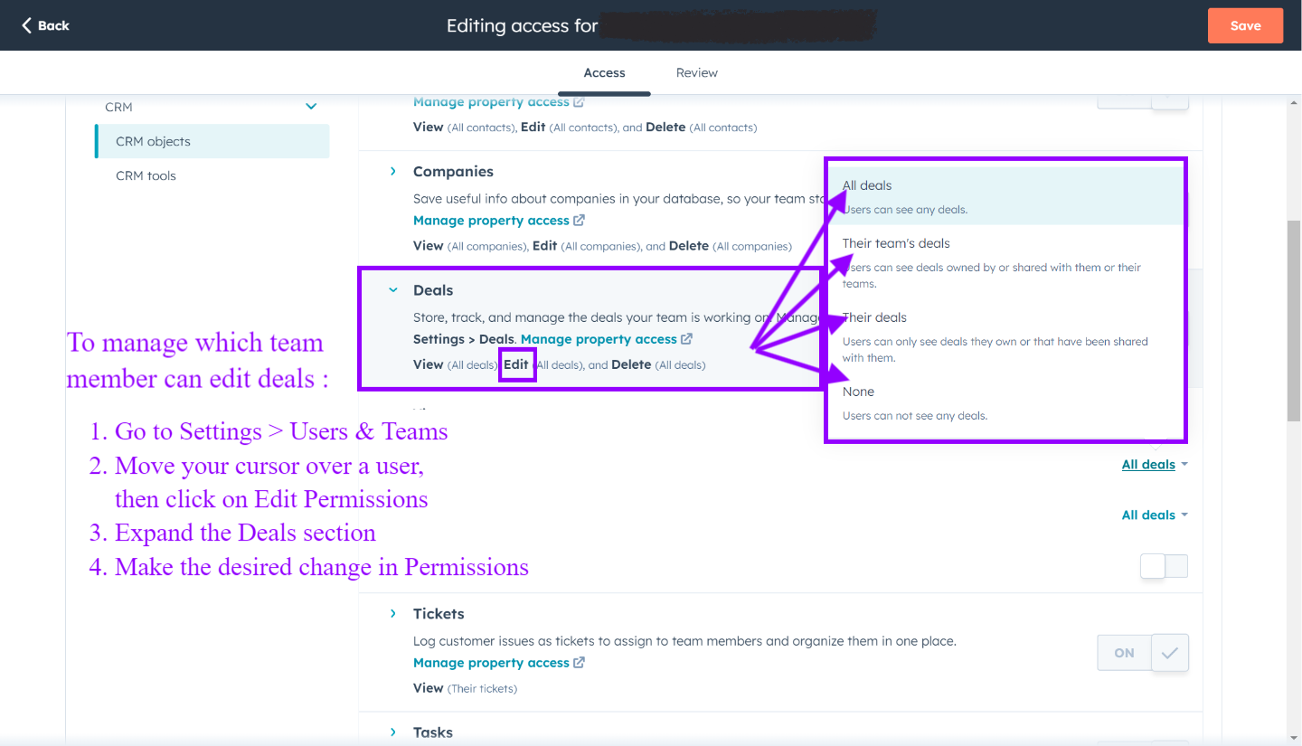Click the Save button
The height and width of the screenshot is (746, 1302).
click(1245, 25)
